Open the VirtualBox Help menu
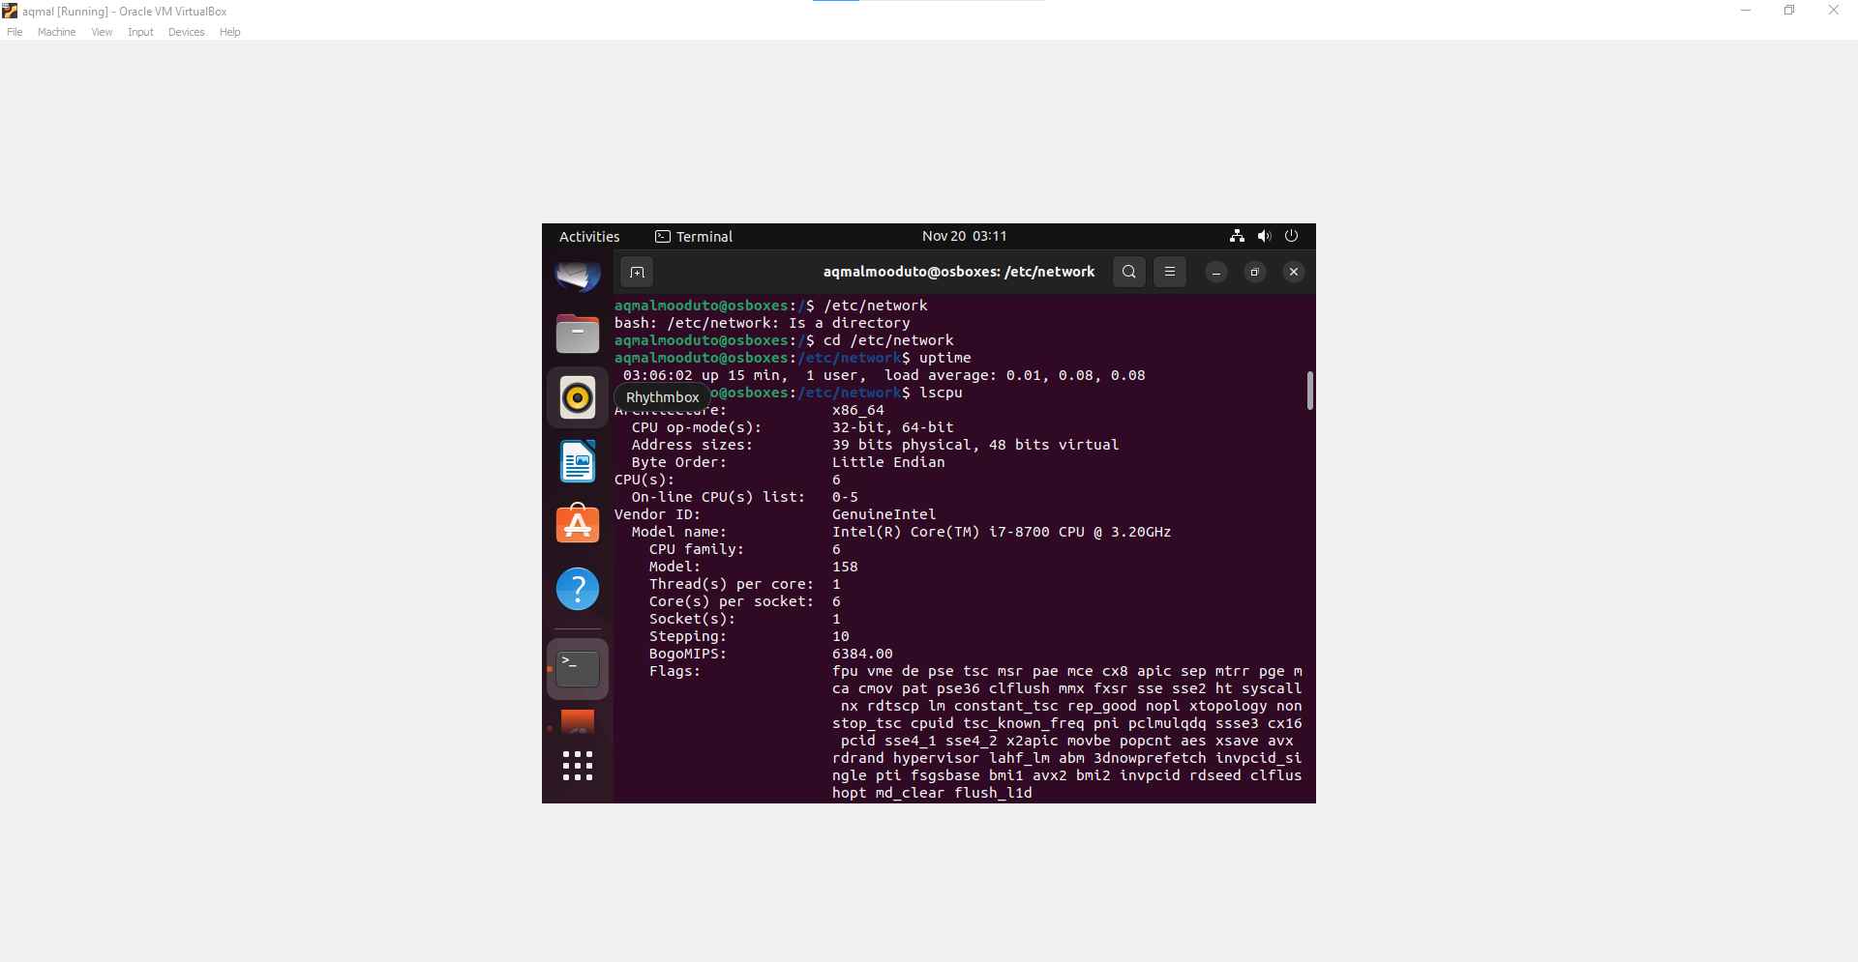1858x962 pixels. [229, 32]
